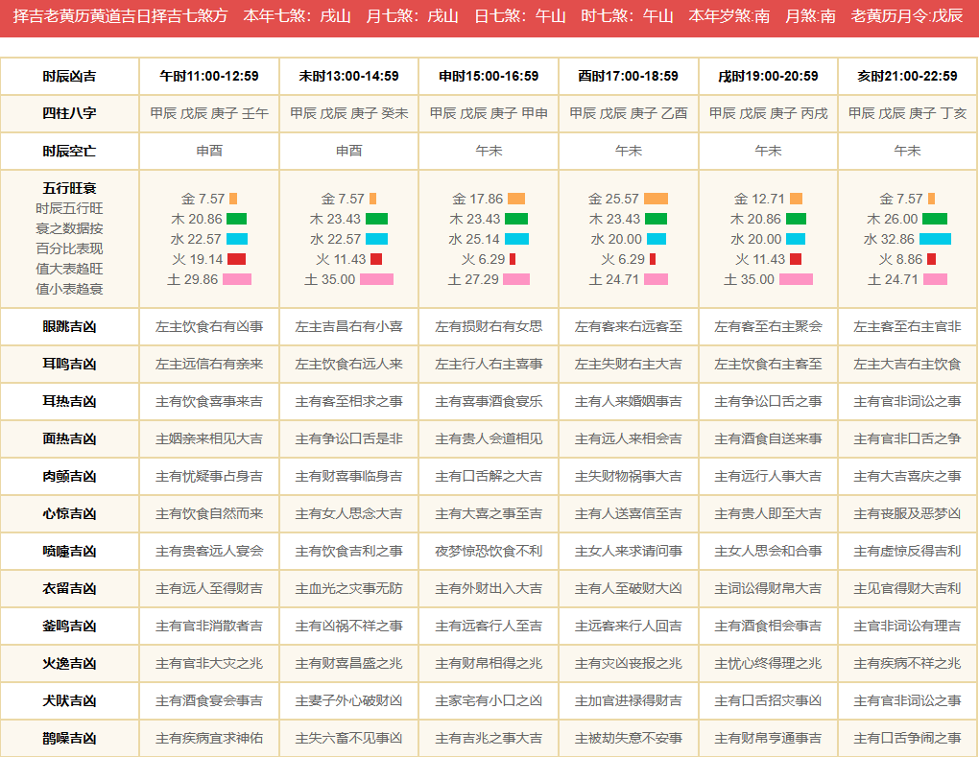Click the 亥时21:00-22:59 column header
979x757 pixels.
[907, 76]
